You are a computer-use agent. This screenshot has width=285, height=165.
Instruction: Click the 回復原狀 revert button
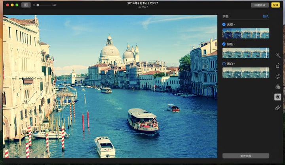[259, 5]
